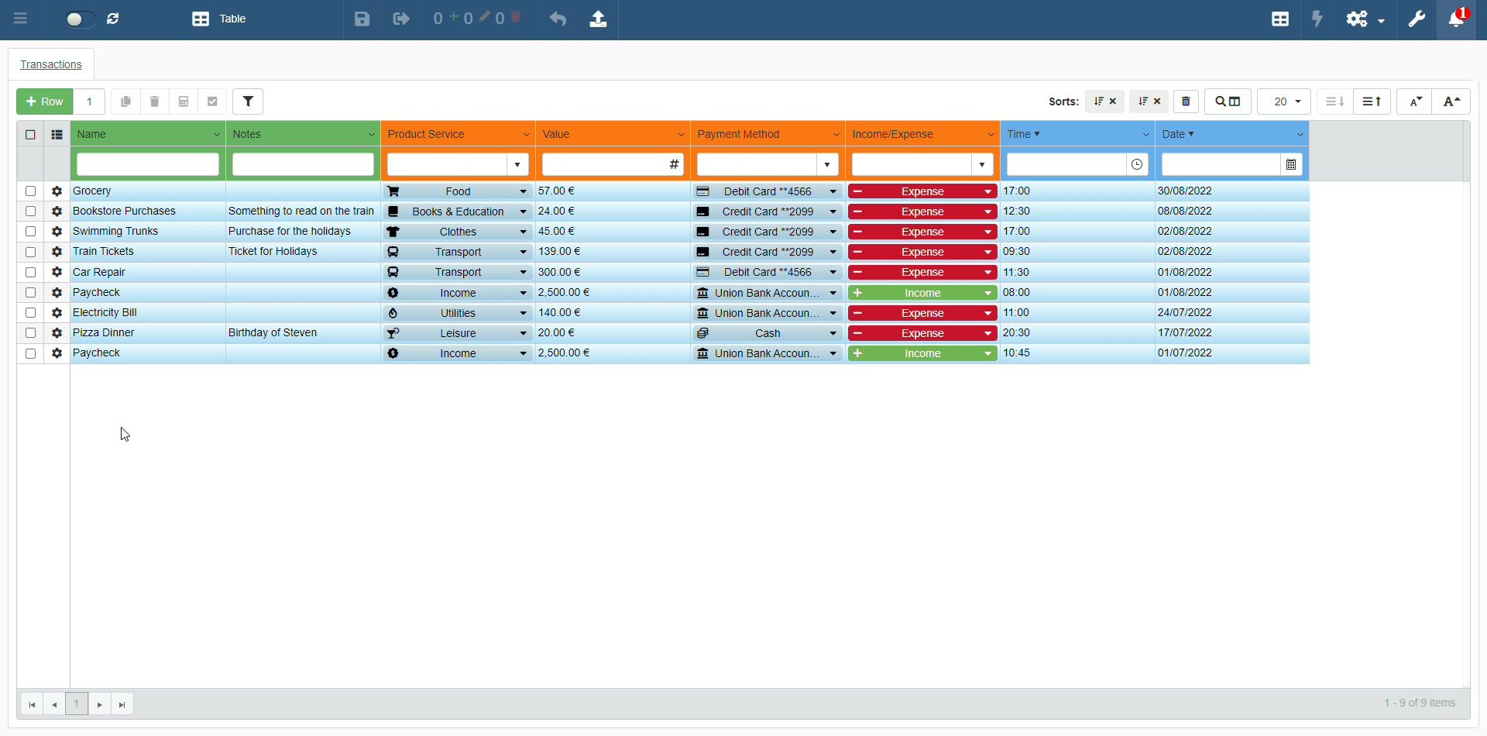Click the save disk icon in top bar
1487x736 pixels.
tap(362, 19)
